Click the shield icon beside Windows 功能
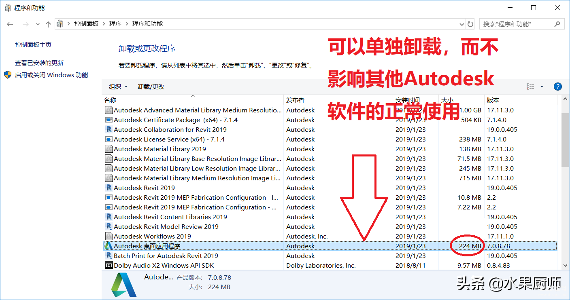 (8, 75)
